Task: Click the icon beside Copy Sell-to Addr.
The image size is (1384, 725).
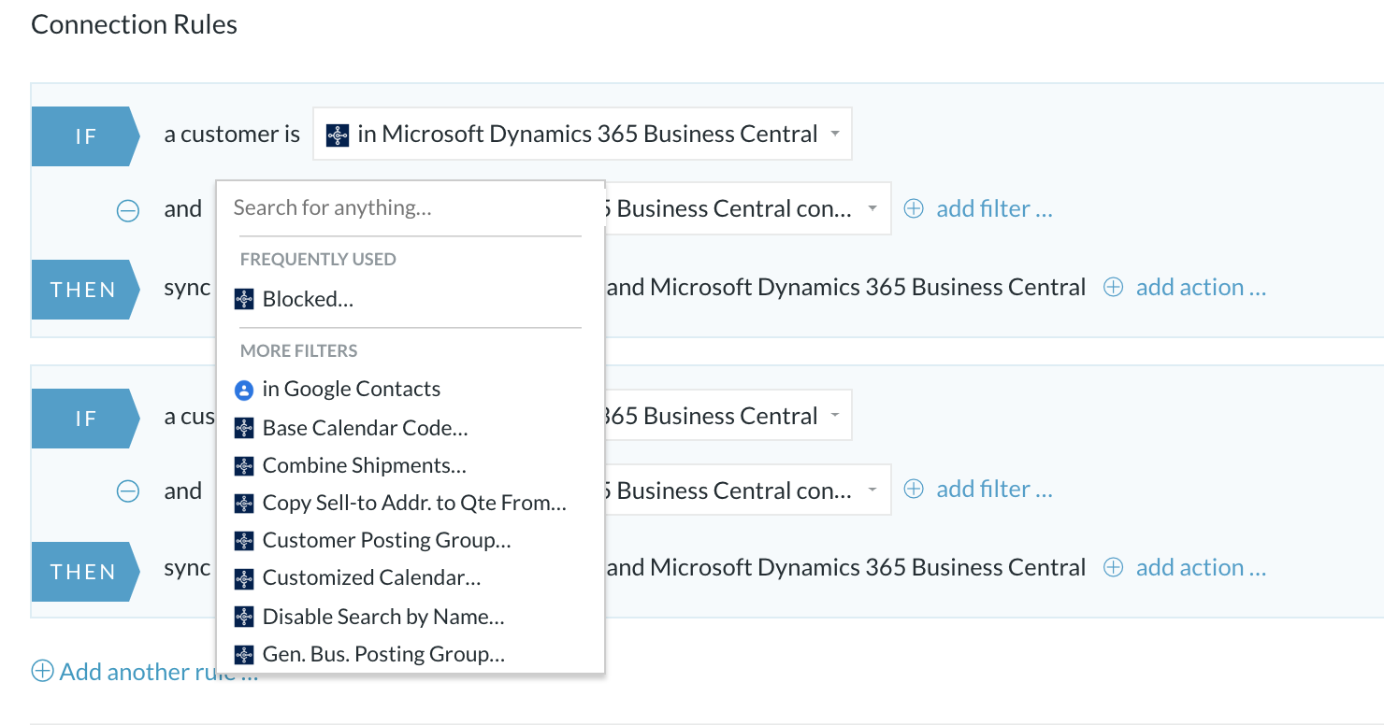Action: (x=244, y=503)
